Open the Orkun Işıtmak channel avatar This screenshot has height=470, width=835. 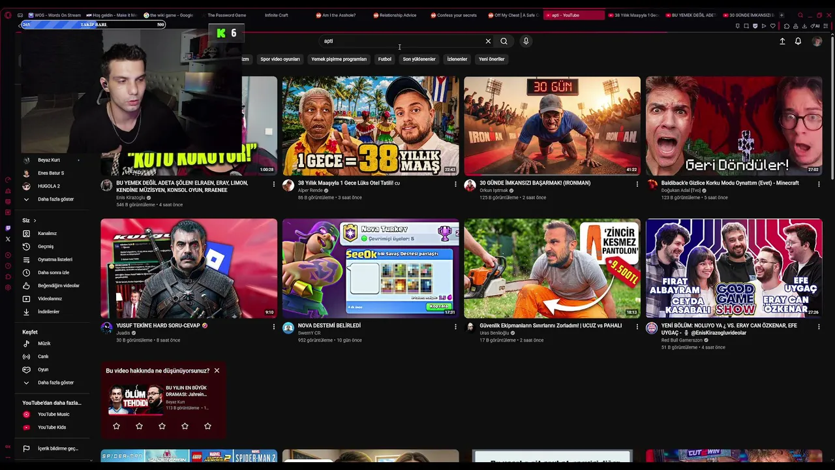(x=470, y=185)
